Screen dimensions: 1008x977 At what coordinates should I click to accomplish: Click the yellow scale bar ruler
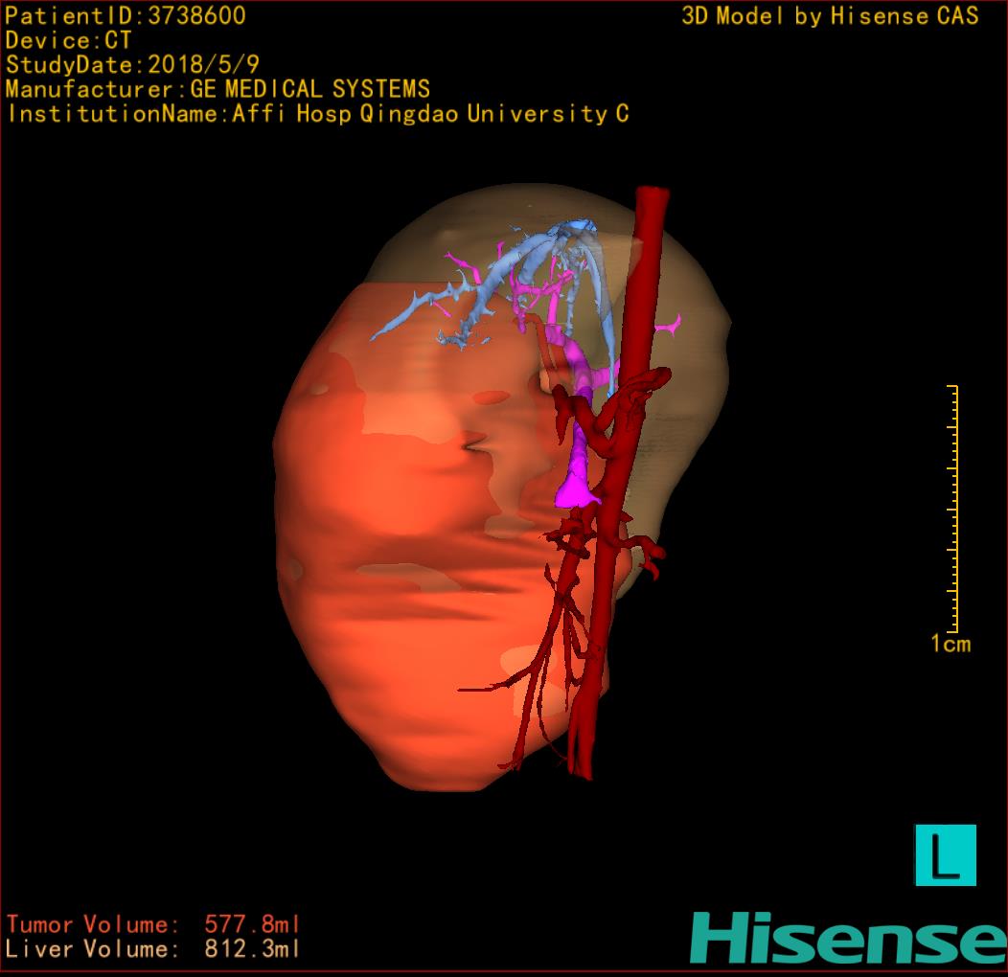952,508
